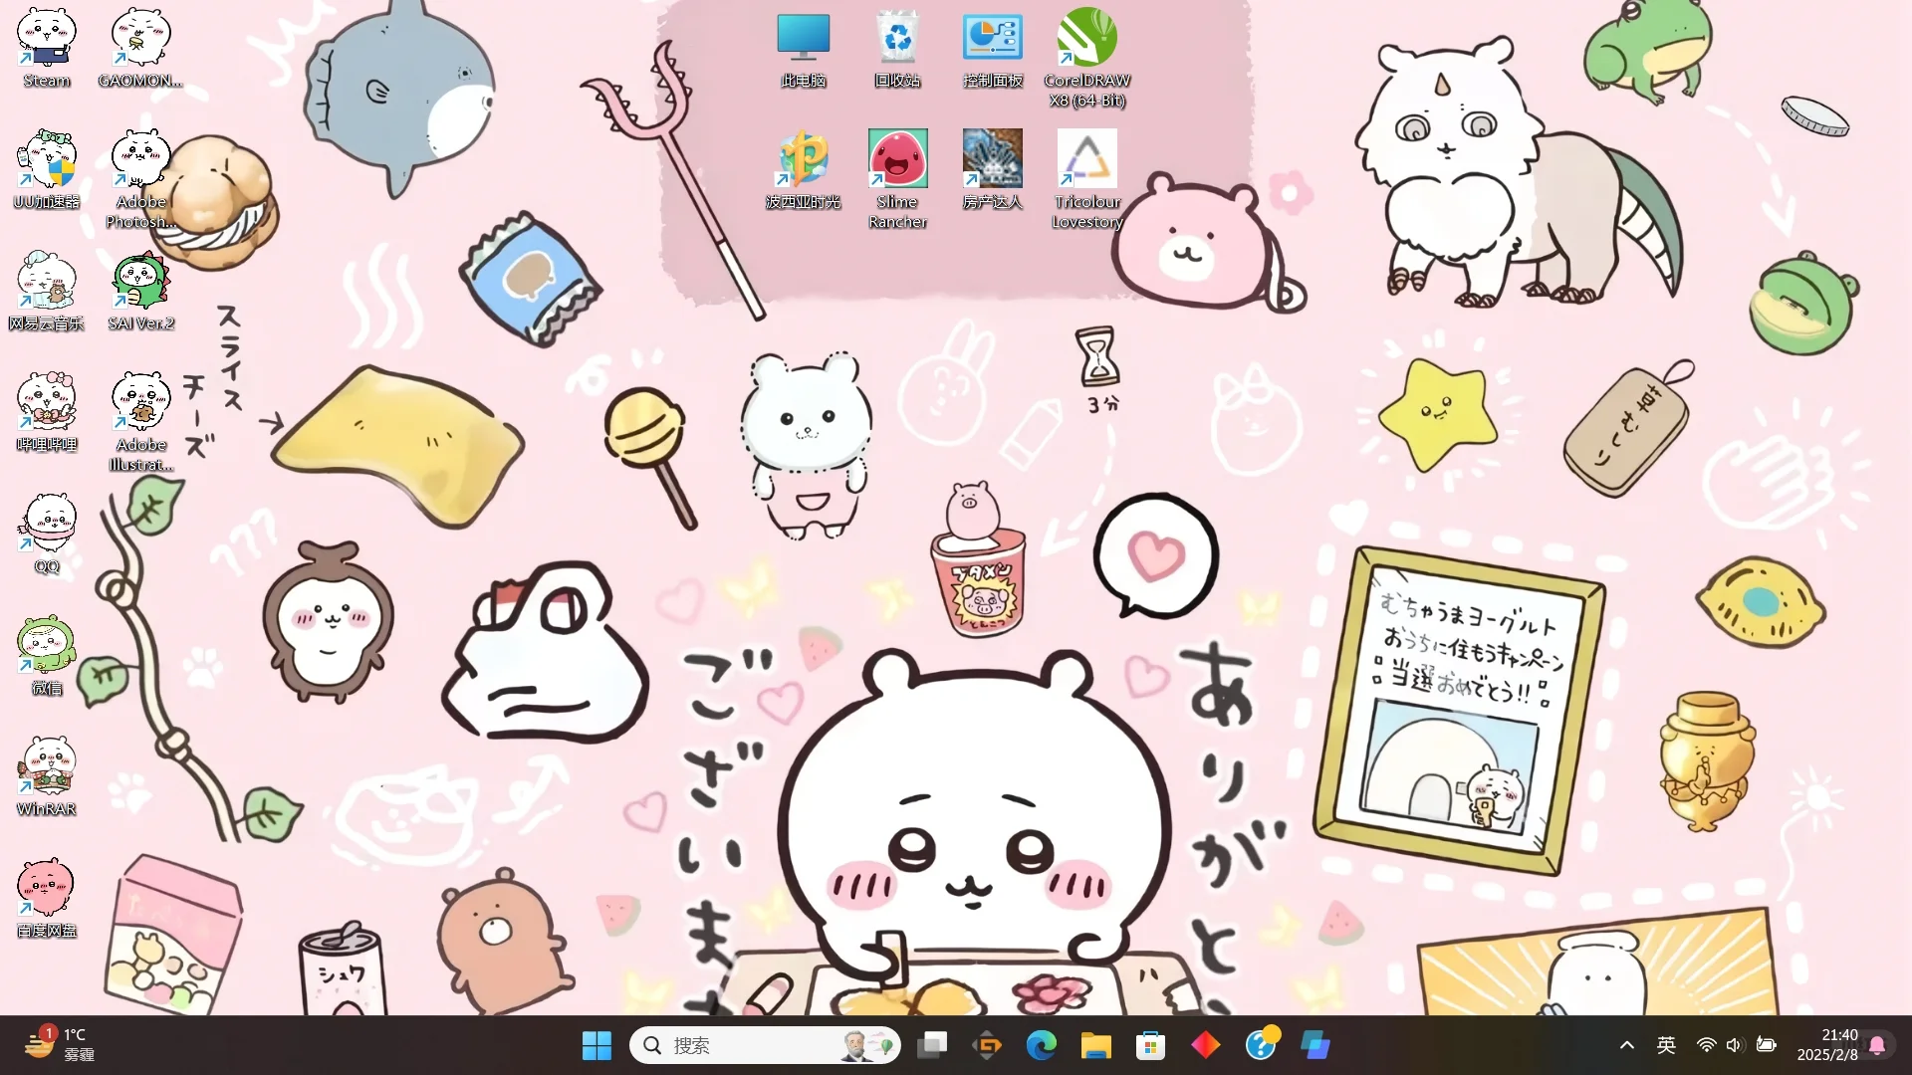
Task: Open the 网易云音乐 music shortcut
Action: coord(46,283)
